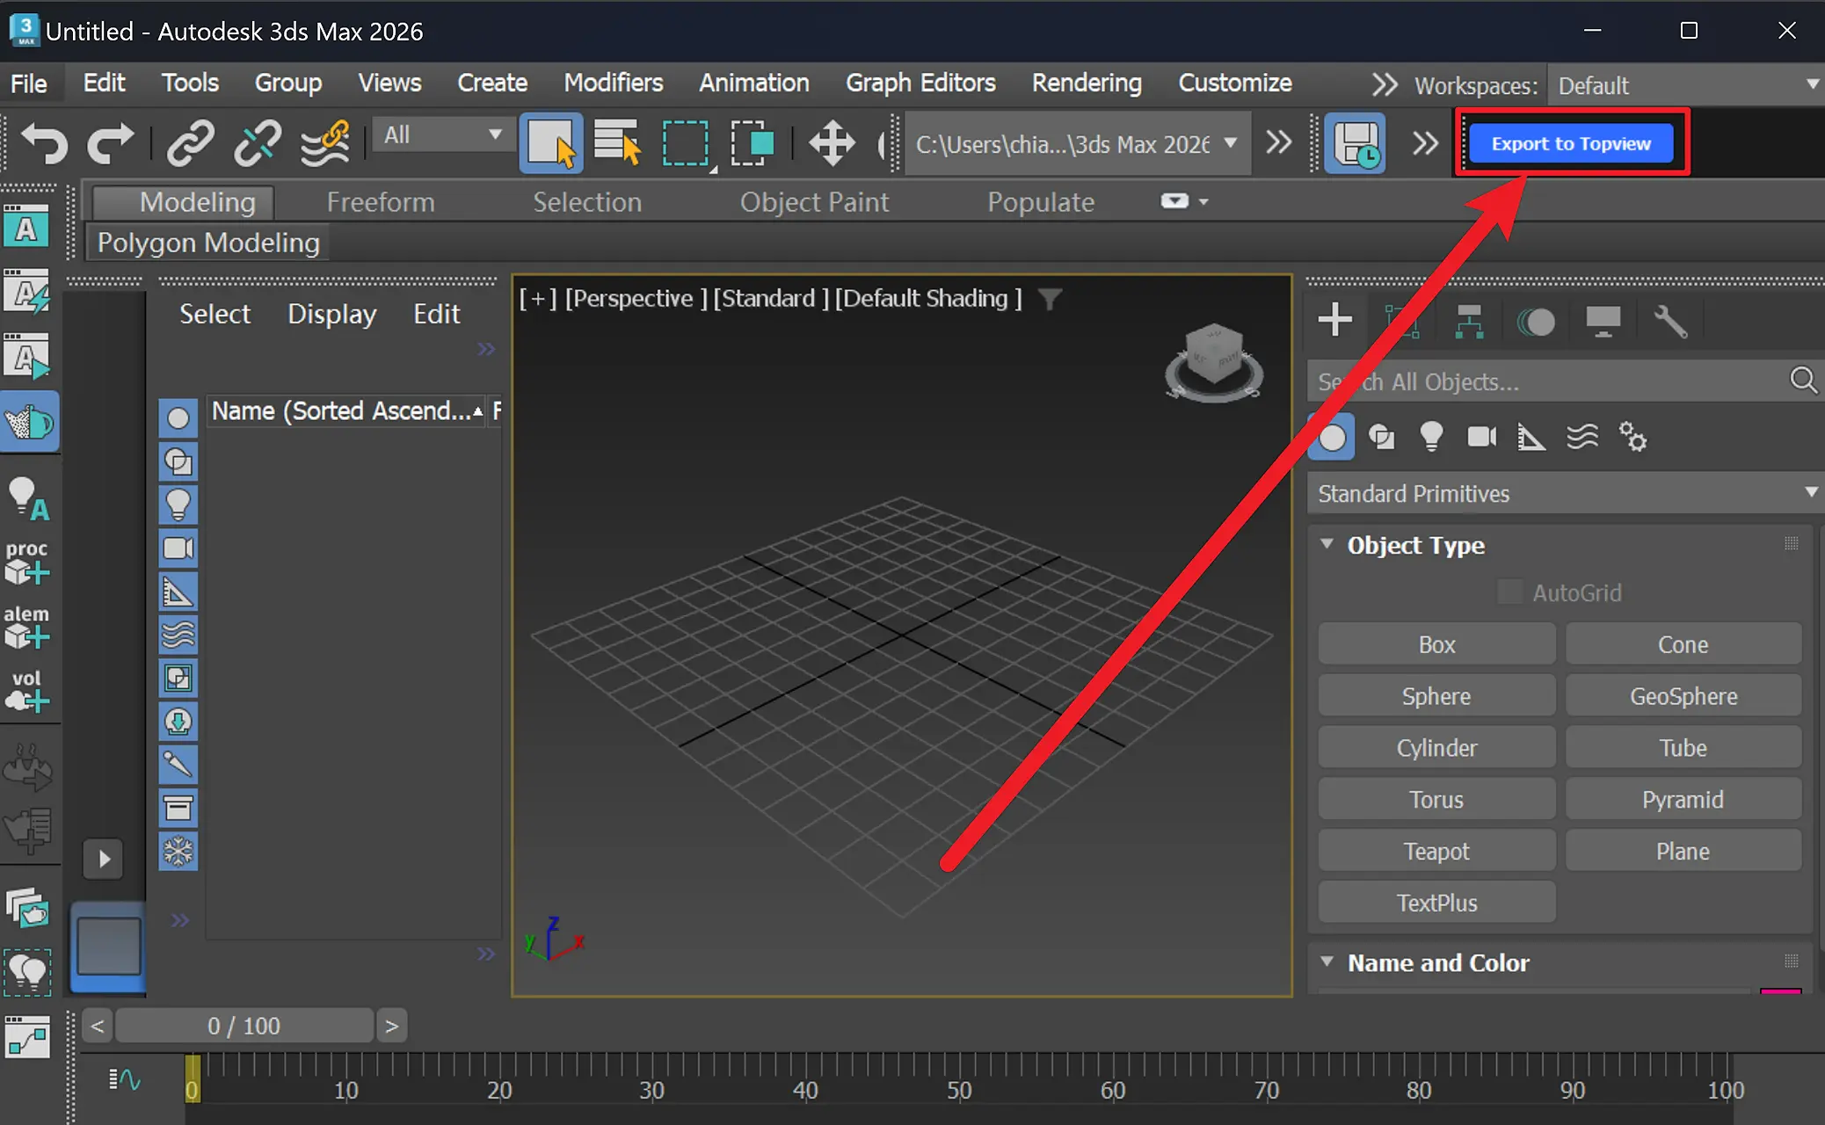Open the Select by Name list icon
The height and width of the screenshot is (1125, 1825).
click(x=617, y=142)
